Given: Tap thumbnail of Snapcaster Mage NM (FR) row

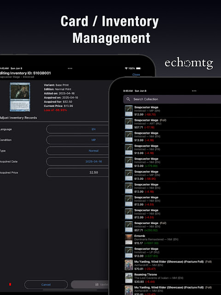Looking at the screenshot, I should click(x=129, y=149).
